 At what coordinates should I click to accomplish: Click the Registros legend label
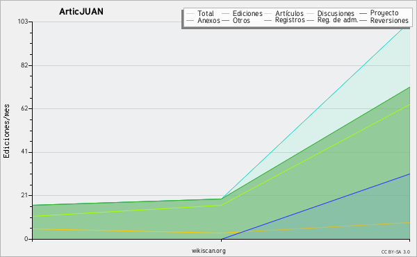(290, 20)
